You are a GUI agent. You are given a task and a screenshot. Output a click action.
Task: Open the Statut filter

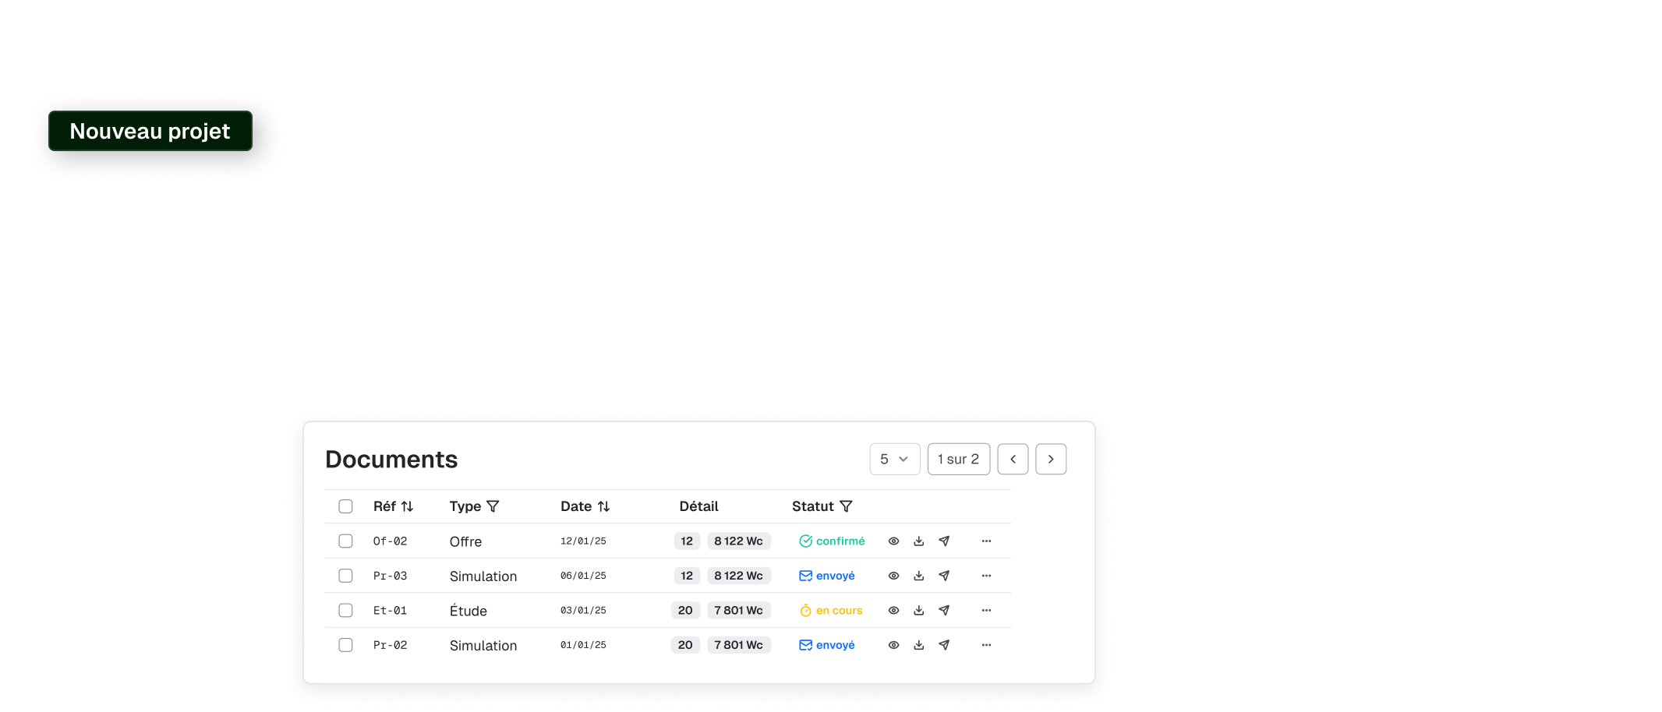click(x=846, y=506)
